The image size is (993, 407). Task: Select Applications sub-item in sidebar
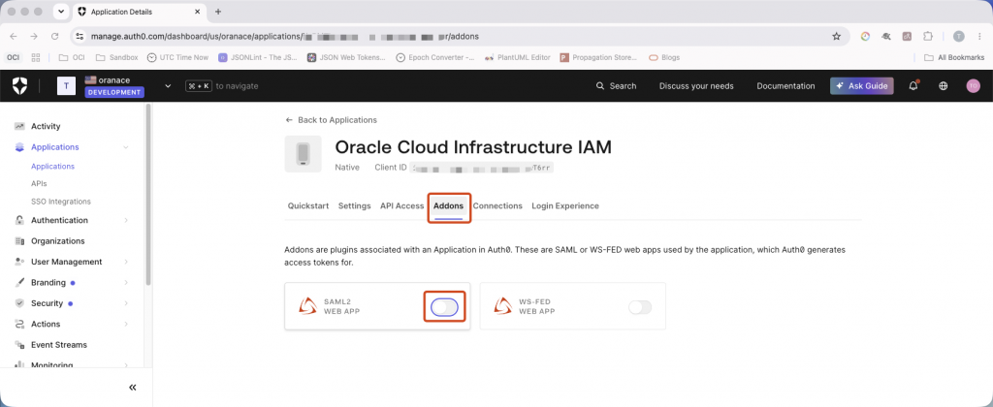52,167
